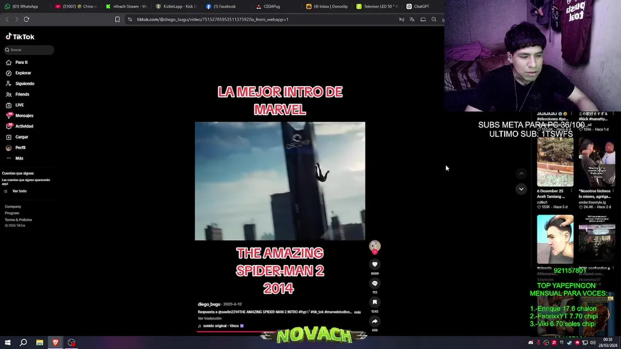This screenshot has width=621, height=349.
Task: Switch to Inbox Donoclip tab
Action: click(326, 6)
